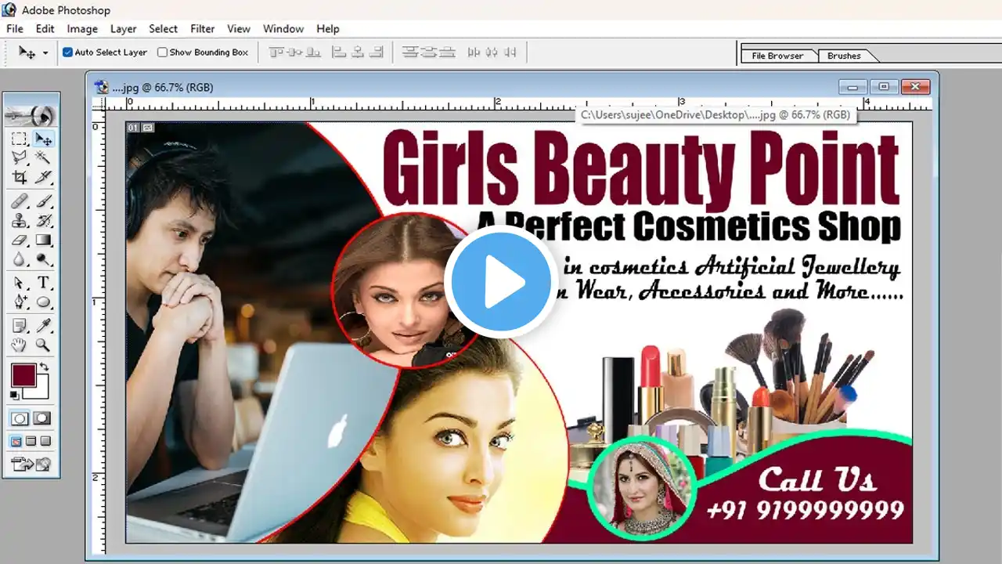Enable Show Bounding Box checkbox
The image size is (1002, 564).
coord(163,52)
